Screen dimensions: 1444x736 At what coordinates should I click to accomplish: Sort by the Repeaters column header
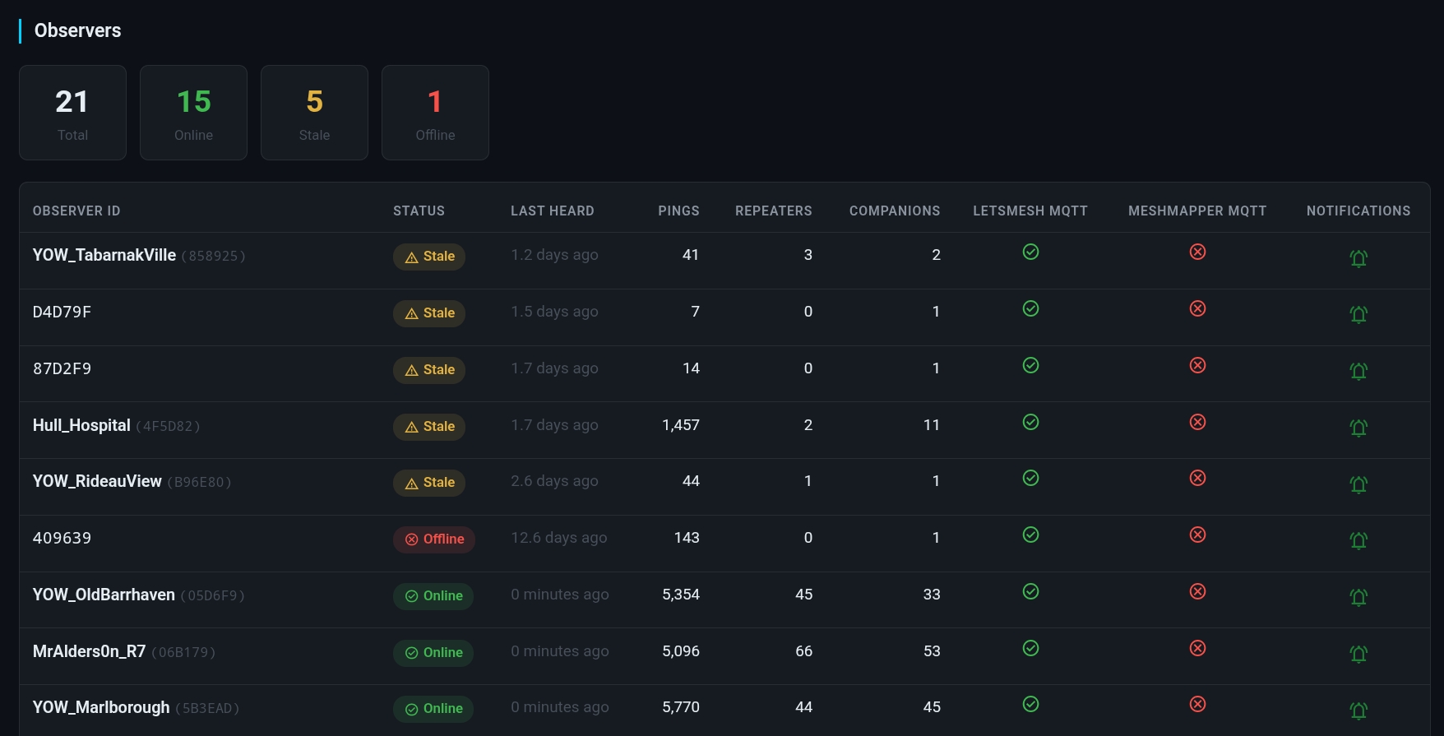tap(773, 211)
